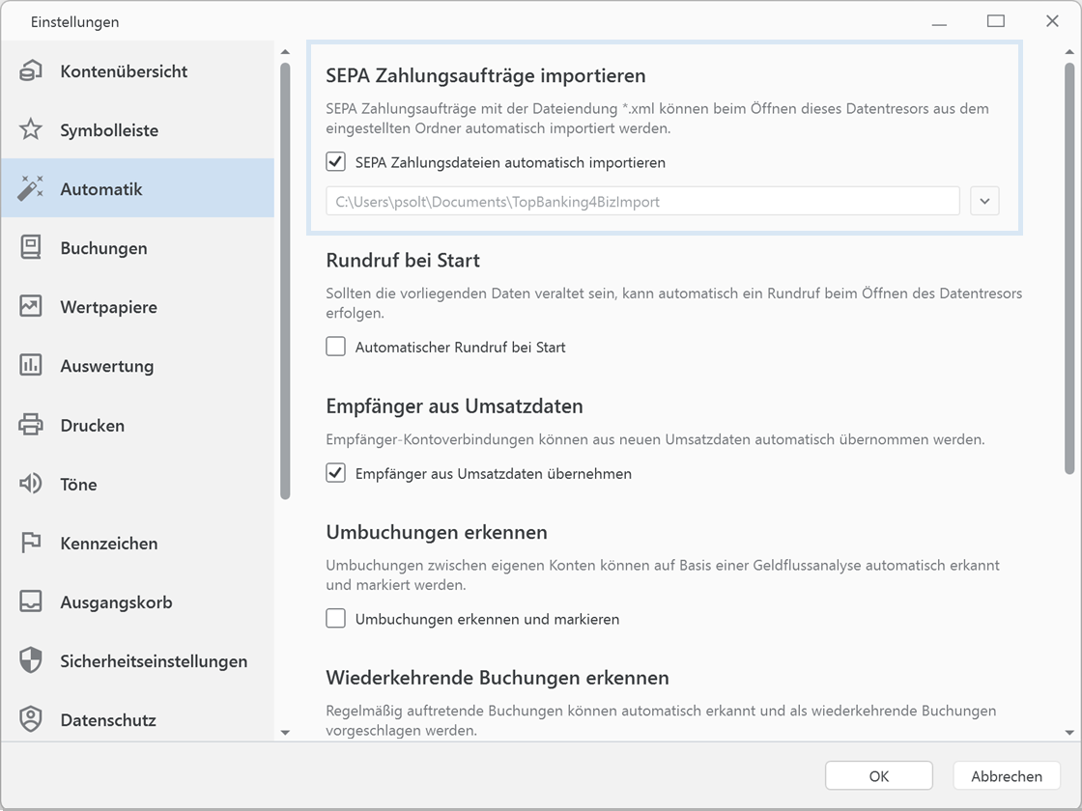Image resolution: width=1082 pixels, height=811 pixels.
Task: Uncheck Empfänger aus Umsatzdaten übernehmen
Action: pyautogui.click(x=335, y=473)
